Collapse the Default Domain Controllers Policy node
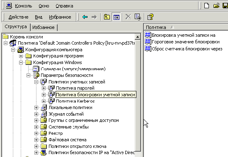Viewport: 228px width, 157px height. pos(5,43)
